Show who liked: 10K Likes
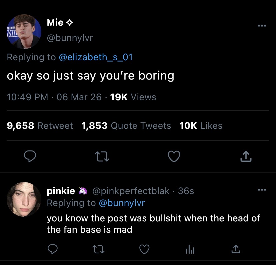Image resolution: width=276 pixels, height=265 pixels. click(x=201, y=126)
